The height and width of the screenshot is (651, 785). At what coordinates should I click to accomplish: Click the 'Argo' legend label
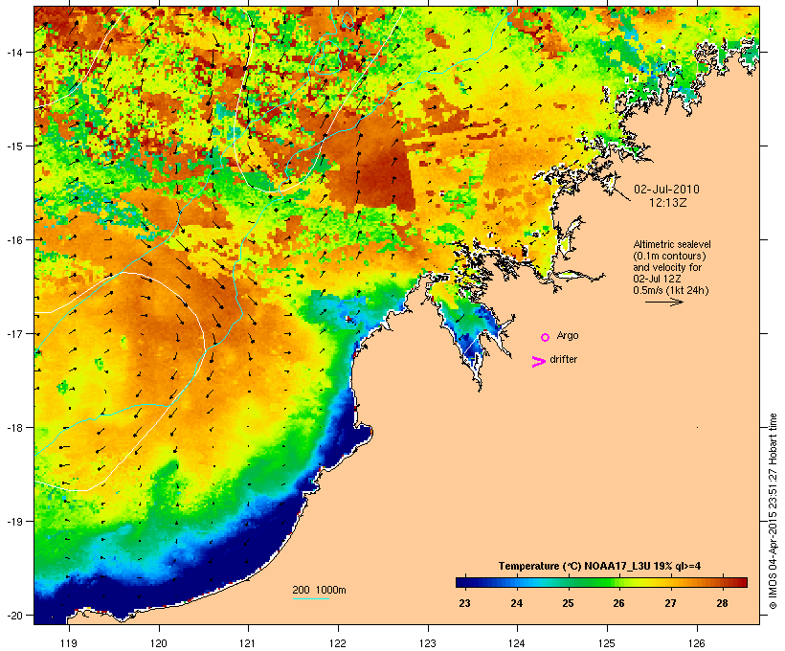pyautogui.click(x=568, y=335)
